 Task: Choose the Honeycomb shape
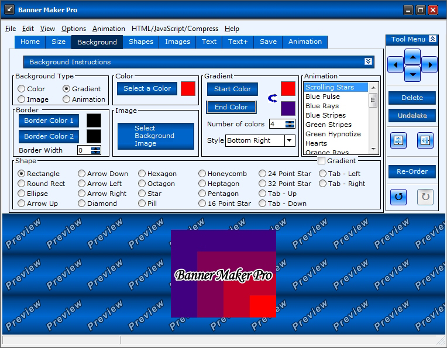click(x=223, y=174)
